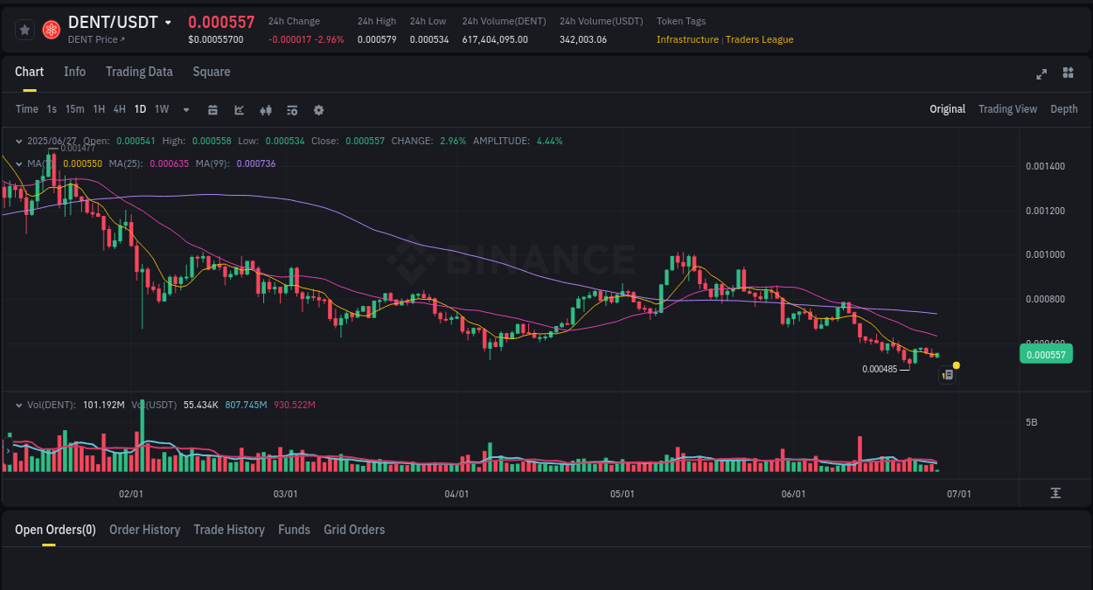Toggle the favorite star for DENT/USDT
Screen dimensions: 1093x590
coord(24,29)
